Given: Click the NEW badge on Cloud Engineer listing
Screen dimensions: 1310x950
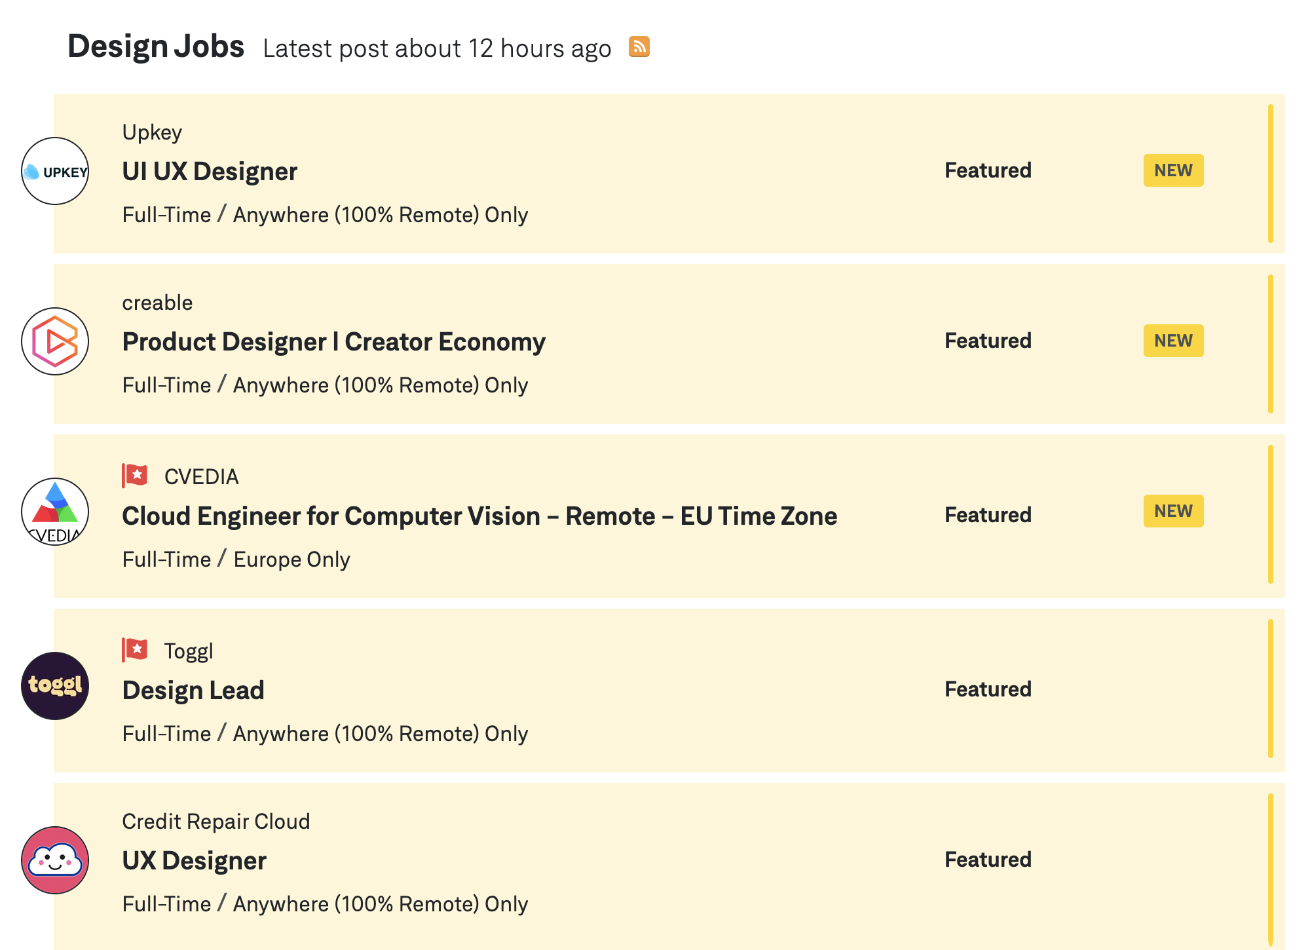Looking at the screenshot, I should (x=1172, y=512).
